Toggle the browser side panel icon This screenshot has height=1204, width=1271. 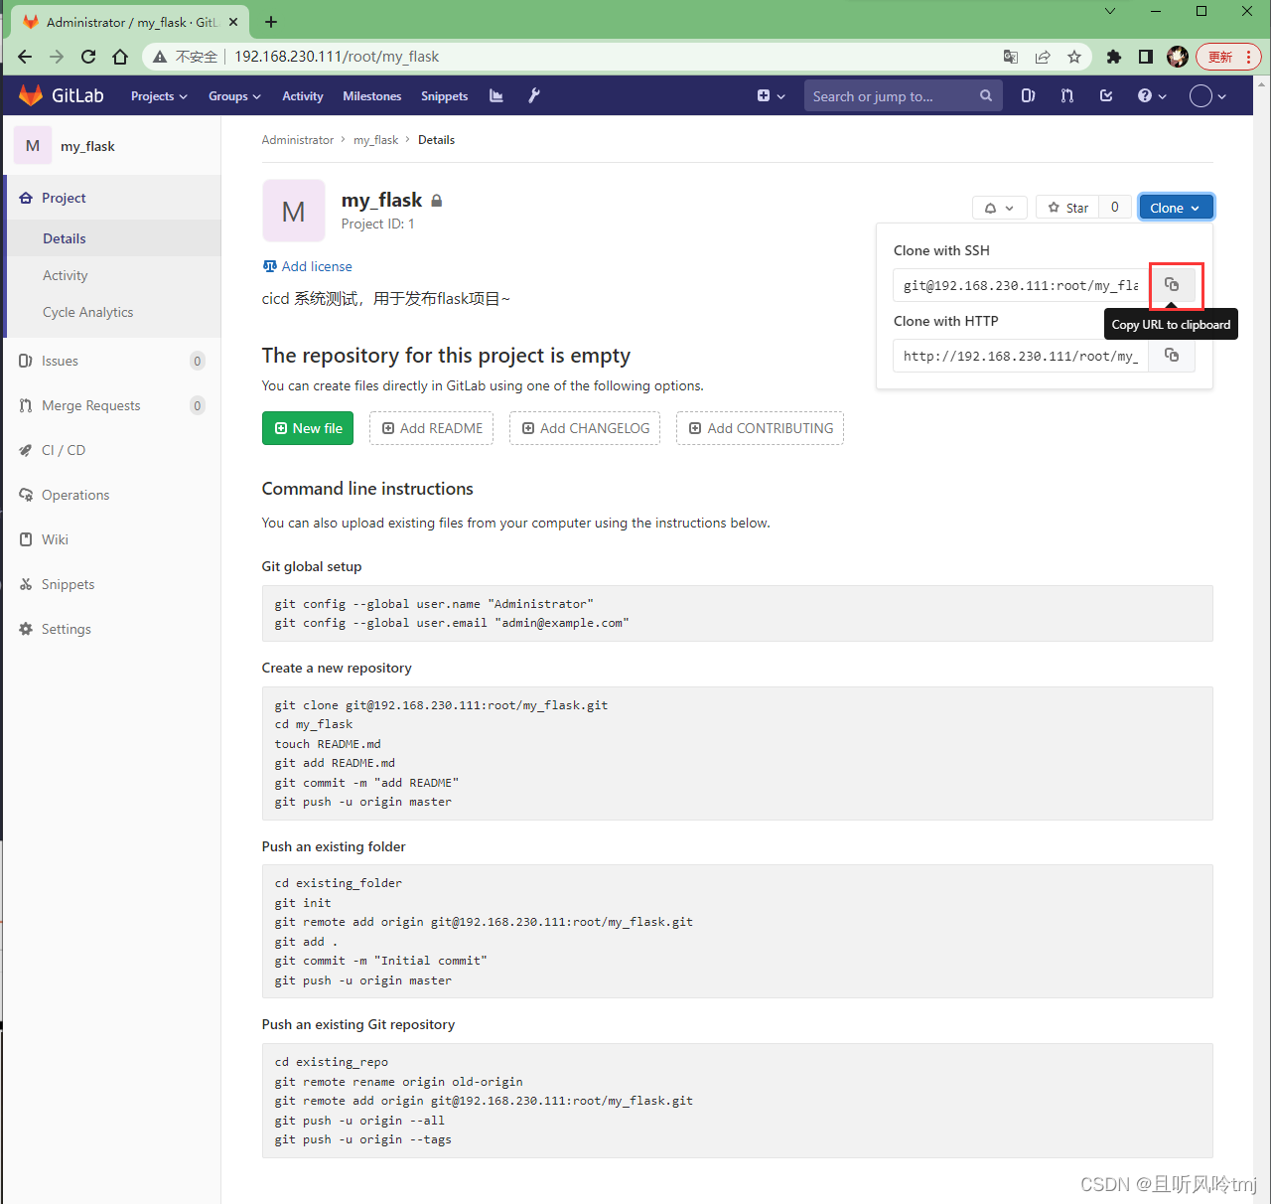1146,57
